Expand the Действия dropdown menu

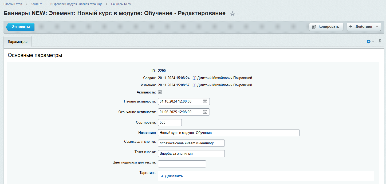[x=364, y=27]
